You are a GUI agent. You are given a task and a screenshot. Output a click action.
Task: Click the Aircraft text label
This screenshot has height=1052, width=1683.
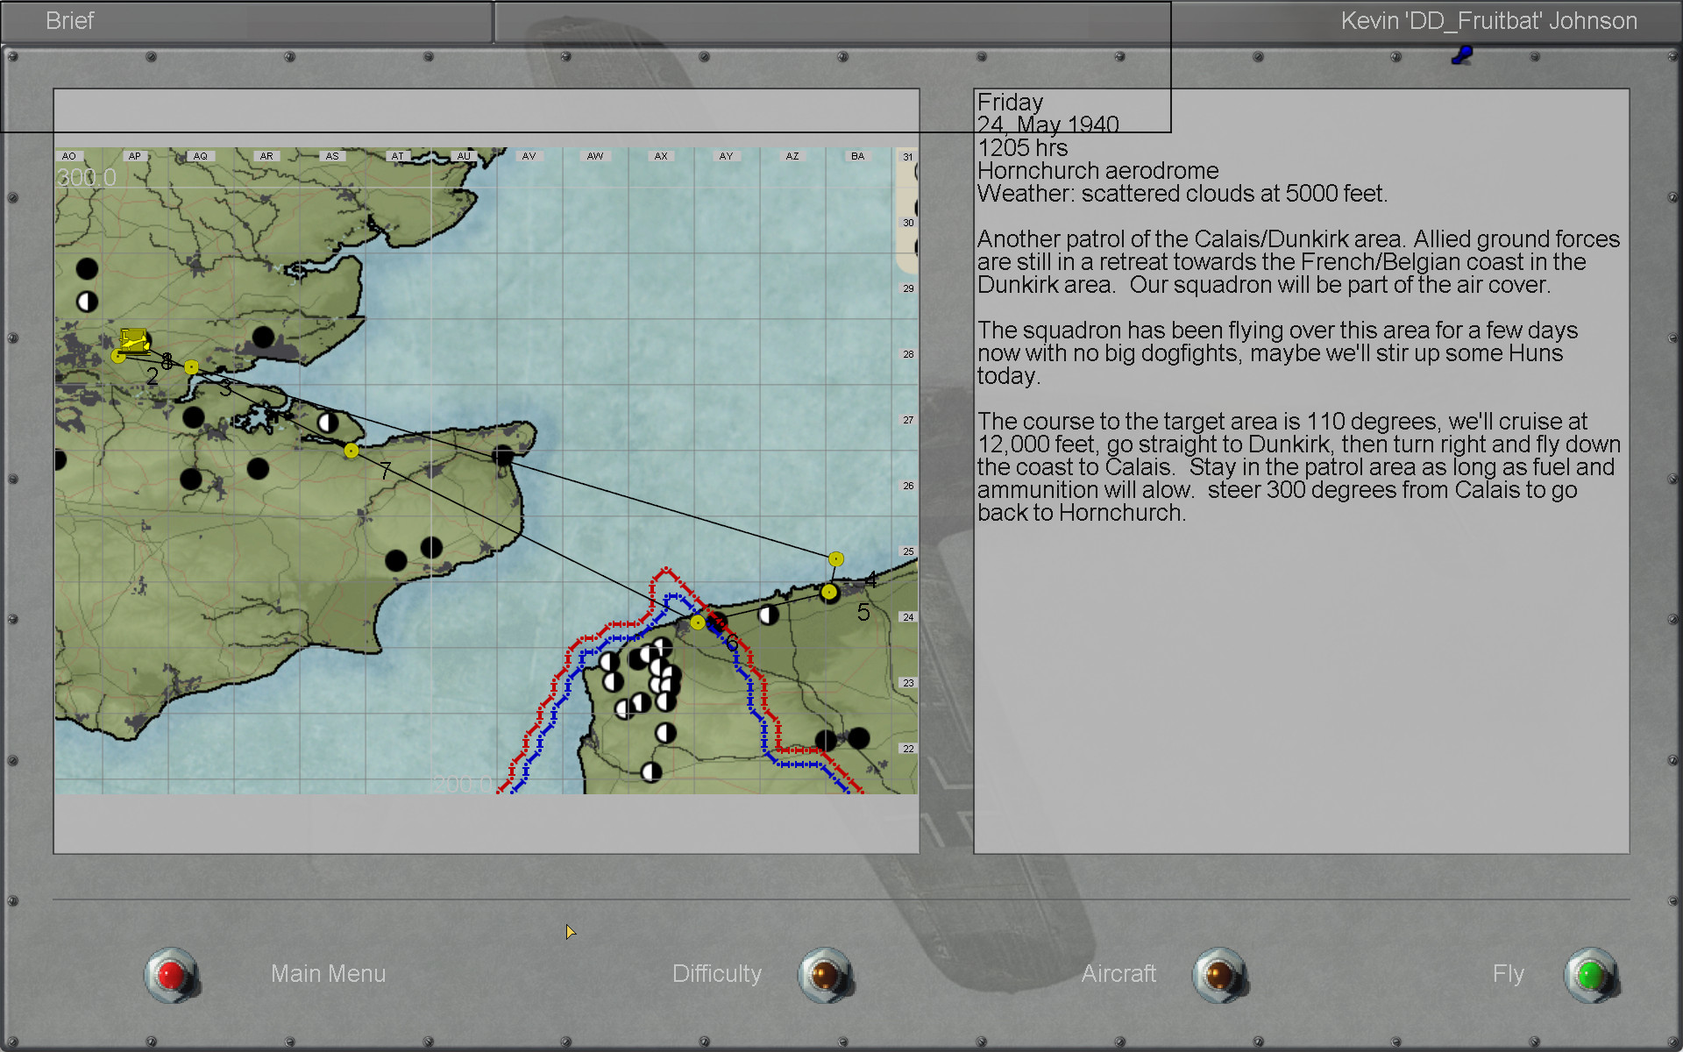[x=1118, y=974]
